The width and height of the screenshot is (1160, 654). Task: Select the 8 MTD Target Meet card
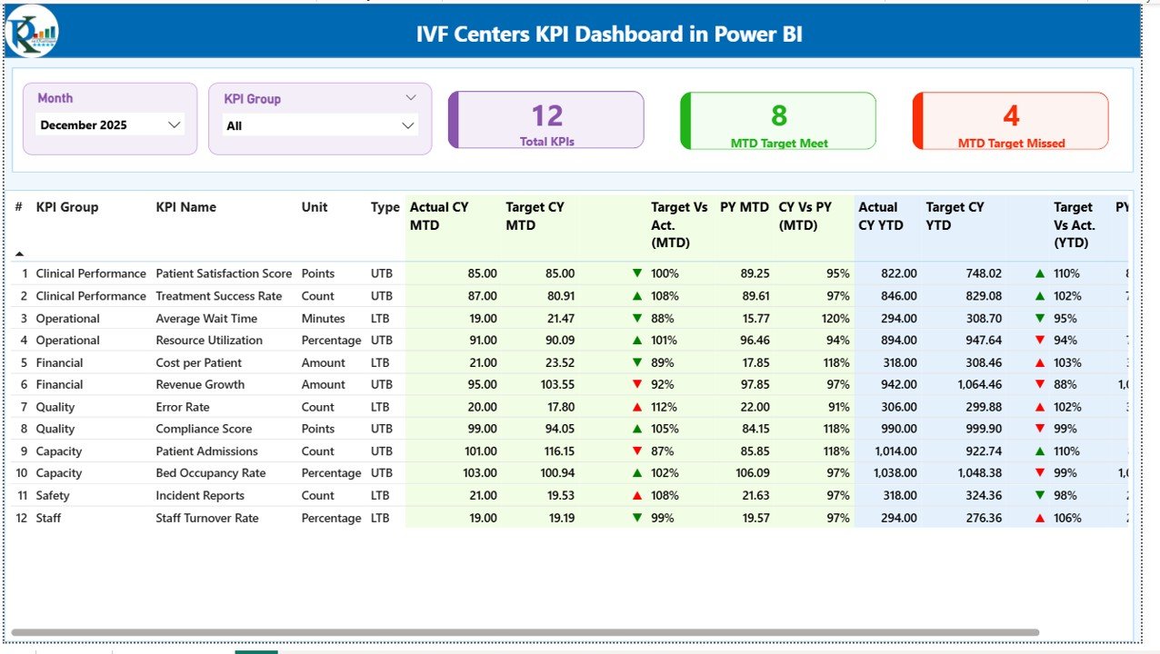[777, 120]
